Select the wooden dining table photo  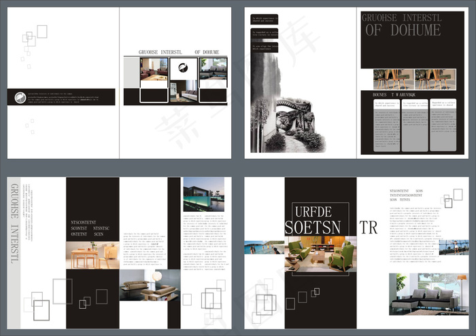(92, 255)
